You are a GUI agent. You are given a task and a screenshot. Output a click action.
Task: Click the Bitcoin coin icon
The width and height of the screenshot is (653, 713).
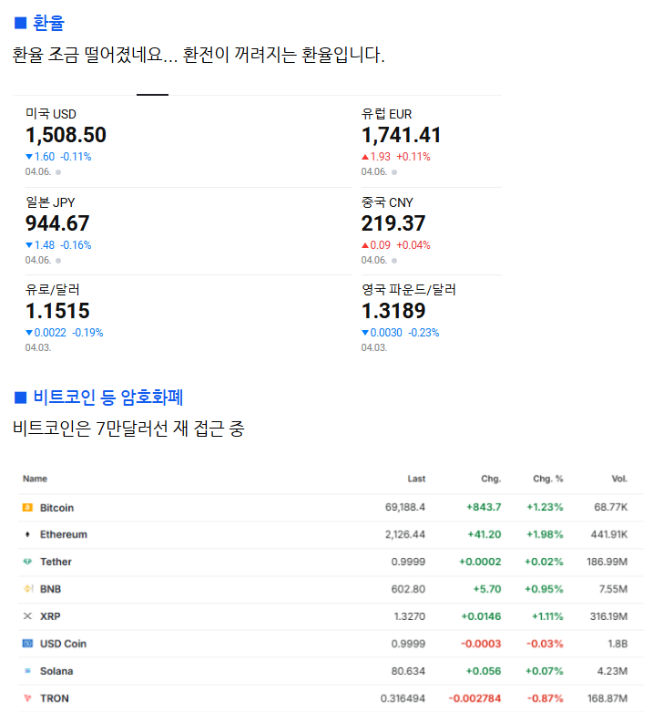coord(27,507)
